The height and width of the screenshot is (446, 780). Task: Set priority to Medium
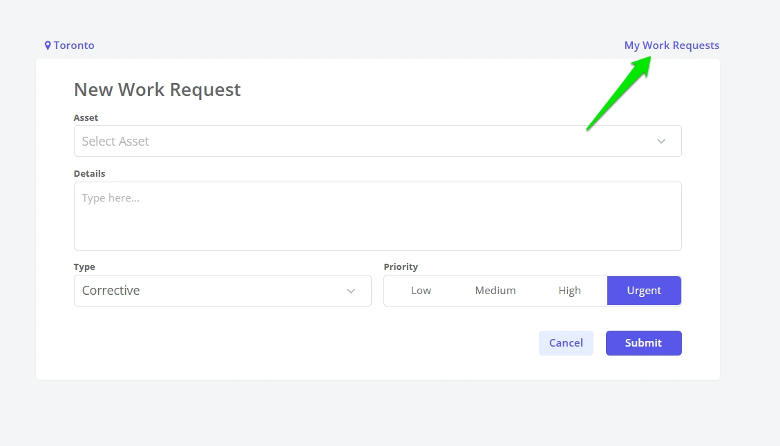coord(495,291)
